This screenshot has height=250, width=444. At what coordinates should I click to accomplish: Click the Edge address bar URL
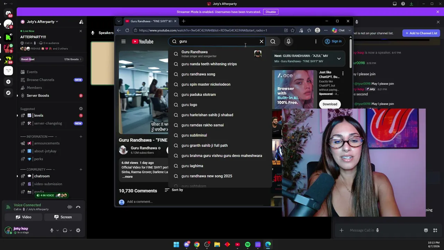click(203, 31)
